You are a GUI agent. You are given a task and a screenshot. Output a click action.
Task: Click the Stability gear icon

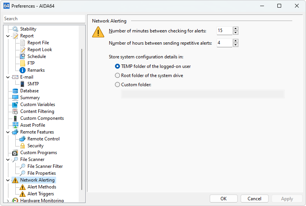[x=15, y=29]
